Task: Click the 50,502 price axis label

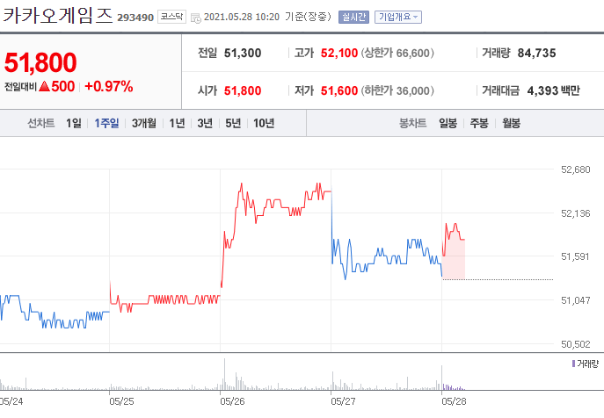Action: pos(576,344)
